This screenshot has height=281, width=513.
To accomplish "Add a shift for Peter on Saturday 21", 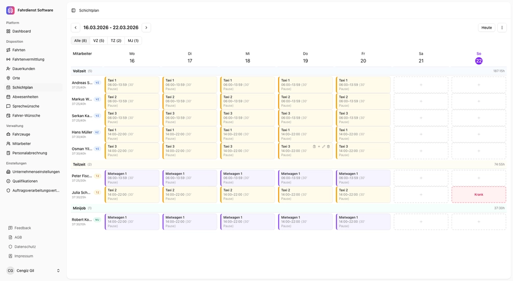I will [421, 178].
